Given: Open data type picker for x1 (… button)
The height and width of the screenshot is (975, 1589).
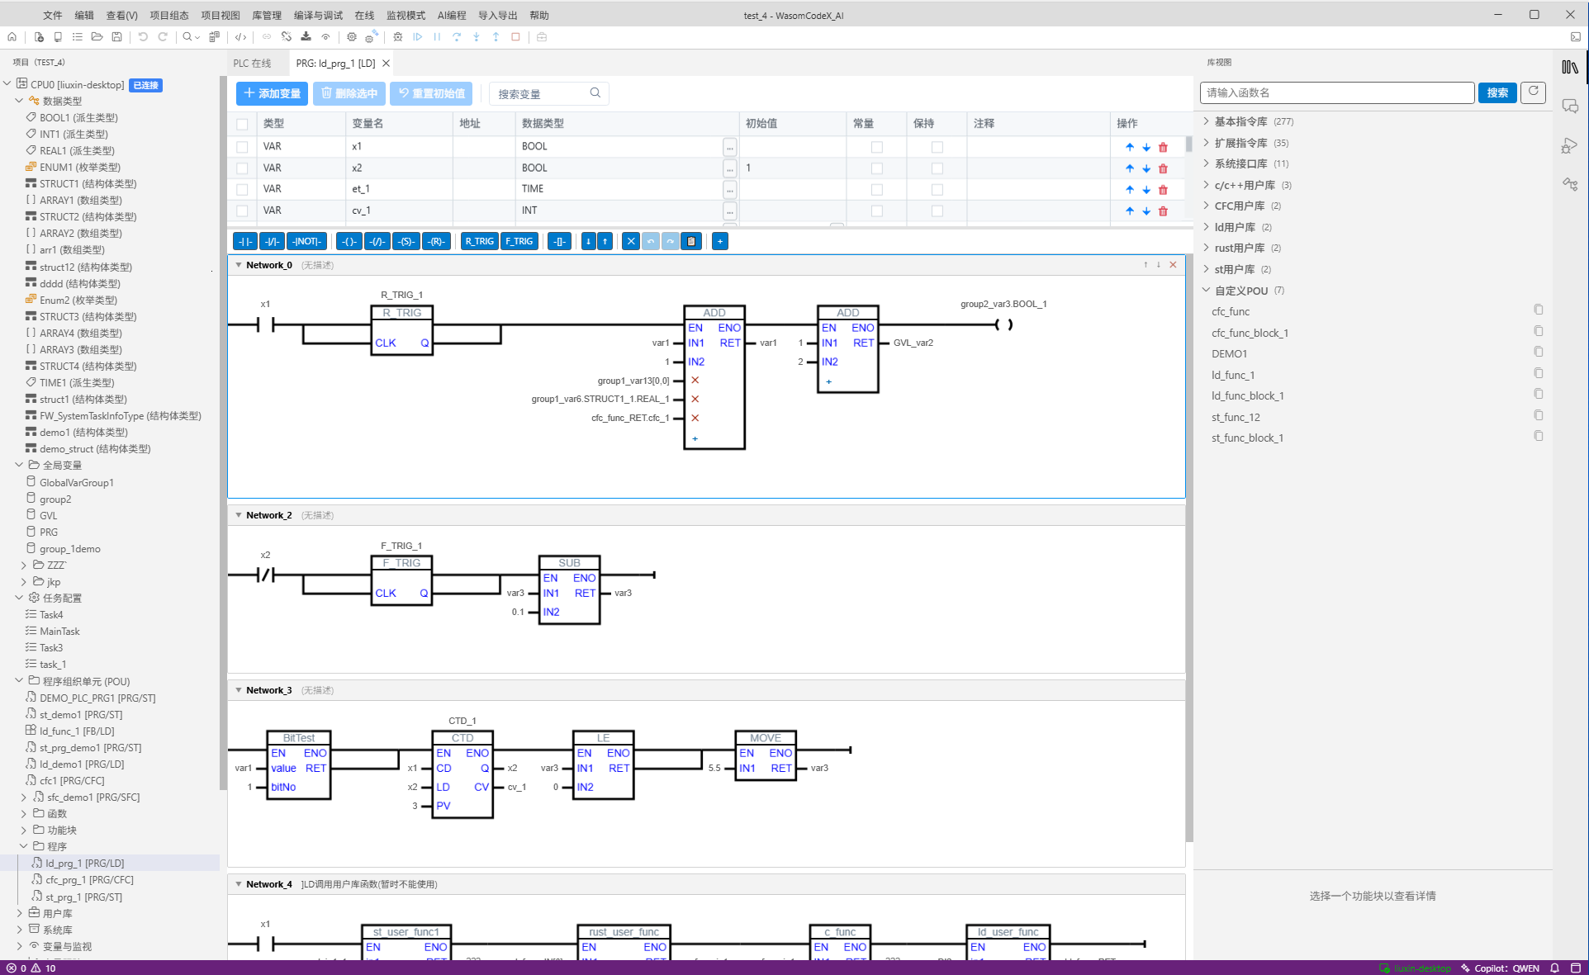Looking at the screenshot, I should click(x=729, y=147).
